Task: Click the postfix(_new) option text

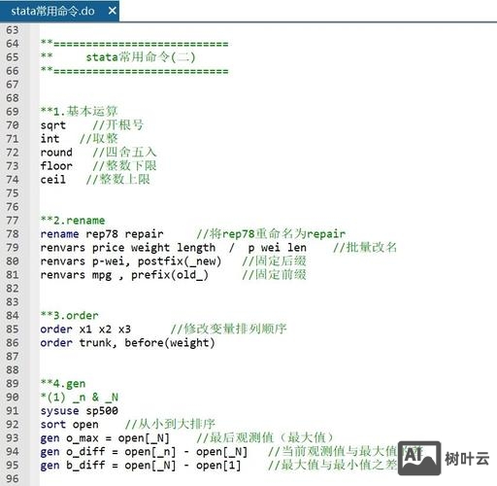Action: 180,261
